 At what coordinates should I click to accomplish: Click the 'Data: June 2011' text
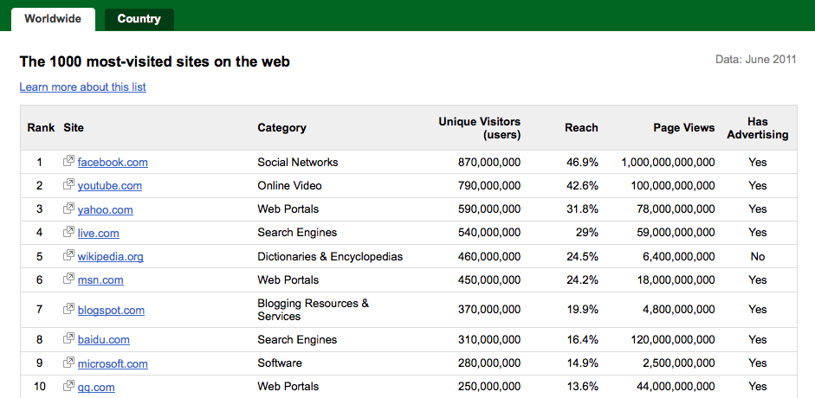click(x=756, y=59)
